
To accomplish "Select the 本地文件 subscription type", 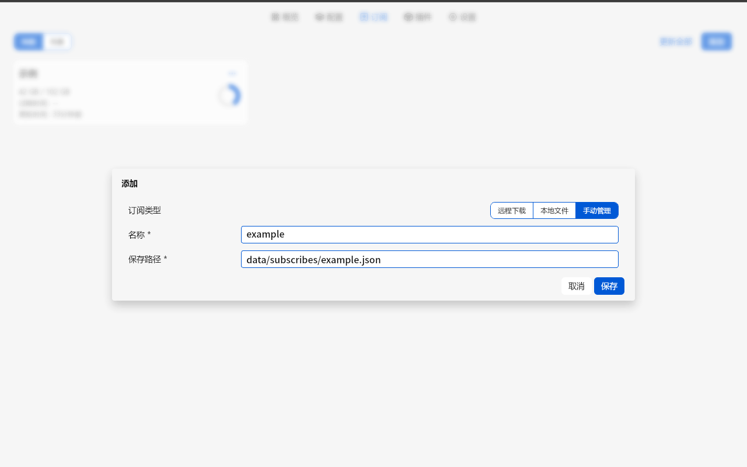I will 554,211.
